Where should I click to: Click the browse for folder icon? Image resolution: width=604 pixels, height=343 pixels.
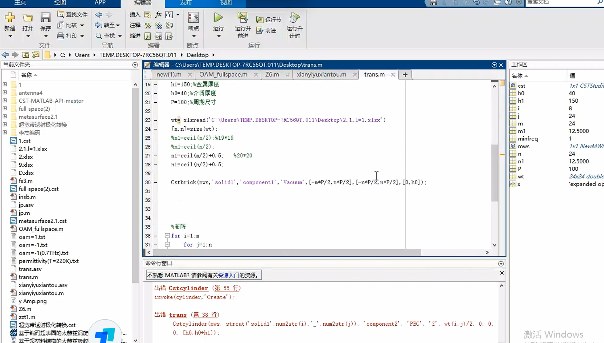coord(36,55)
